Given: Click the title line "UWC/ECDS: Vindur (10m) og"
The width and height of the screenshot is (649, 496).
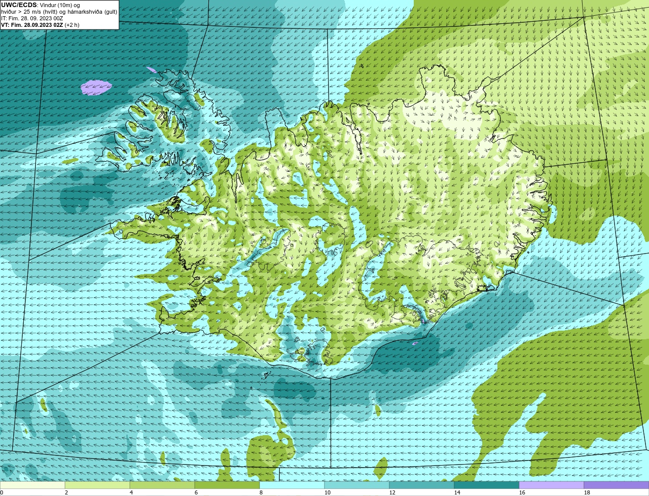Looking at the screenshot, I should click(41, 5).
